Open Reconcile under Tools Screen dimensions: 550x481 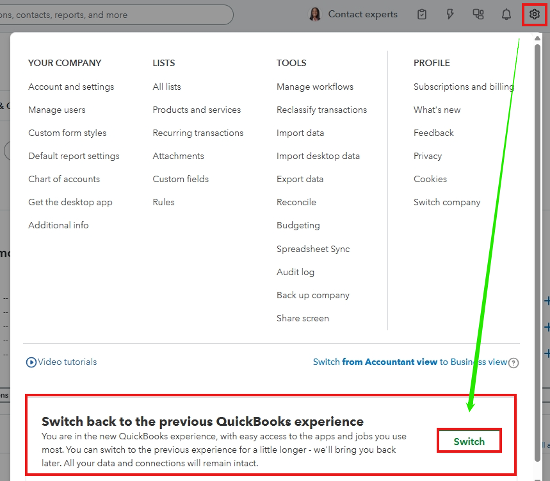tap(296, 202)
